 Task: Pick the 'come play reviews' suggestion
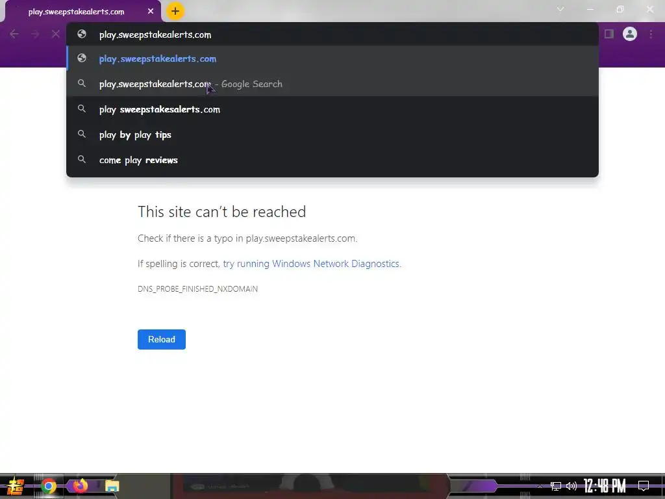coord(332,160)
